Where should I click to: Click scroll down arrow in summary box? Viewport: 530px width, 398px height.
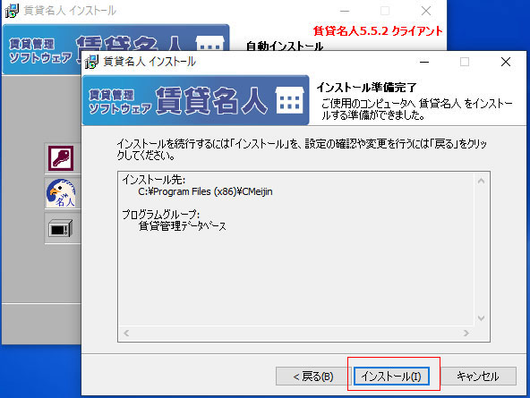coord(482,318)
